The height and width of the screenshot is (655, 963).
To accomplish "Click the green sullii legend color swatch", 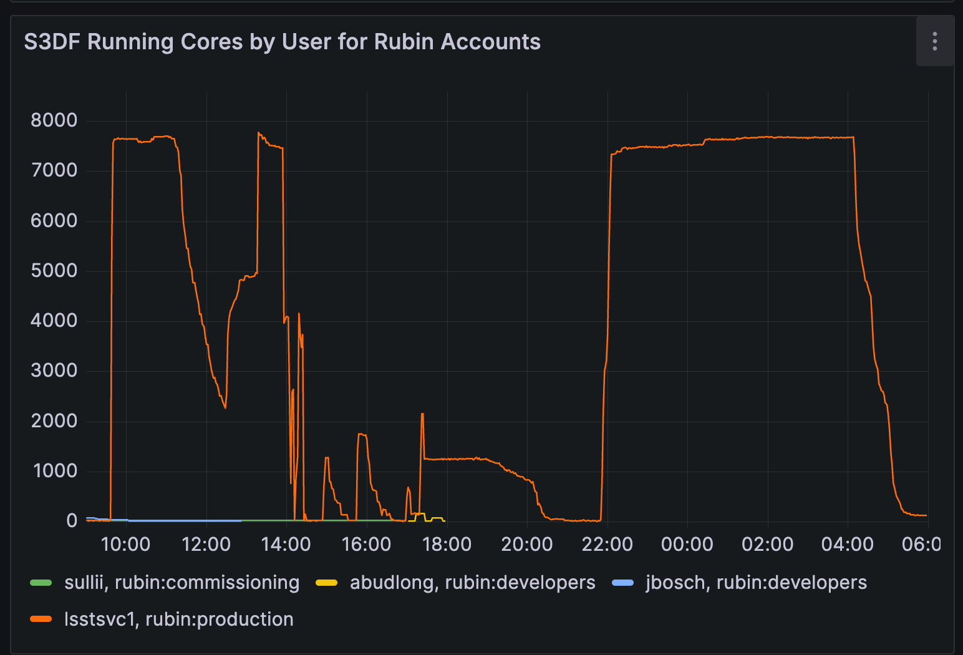I will 41,583.
